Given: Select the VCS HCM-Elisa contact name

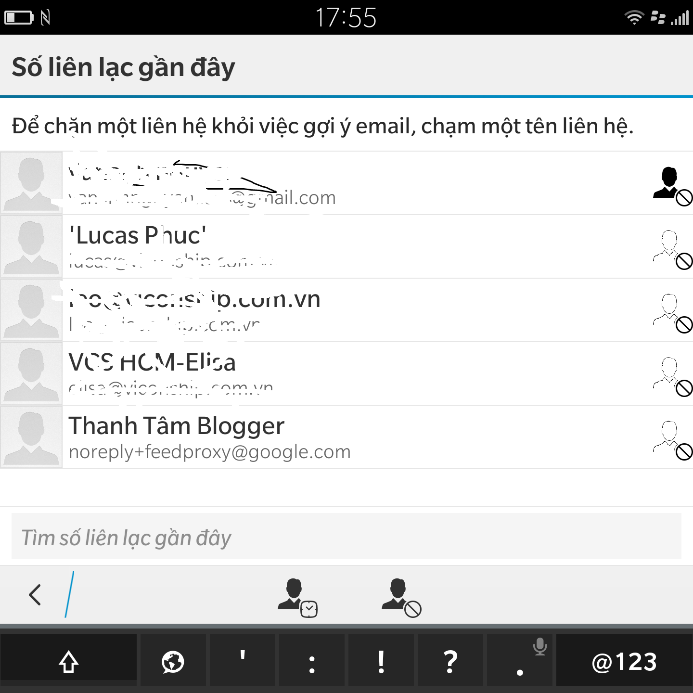Looking at the screenshot, I should tap(152, 362).
